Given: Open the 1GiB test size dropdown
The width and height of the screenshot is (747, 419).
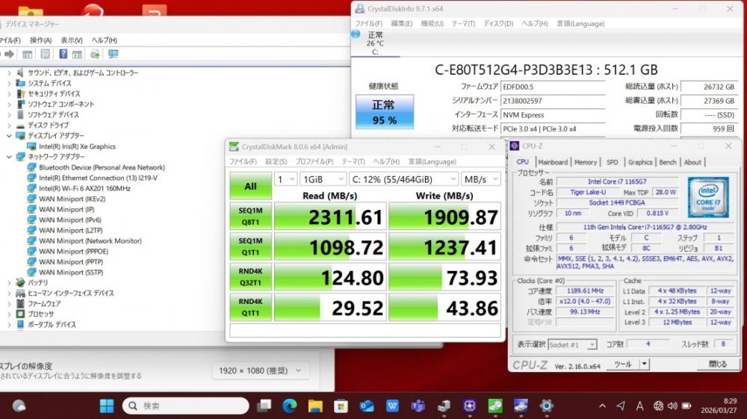Looking at the screenshot, I should (x=321, y=179).
